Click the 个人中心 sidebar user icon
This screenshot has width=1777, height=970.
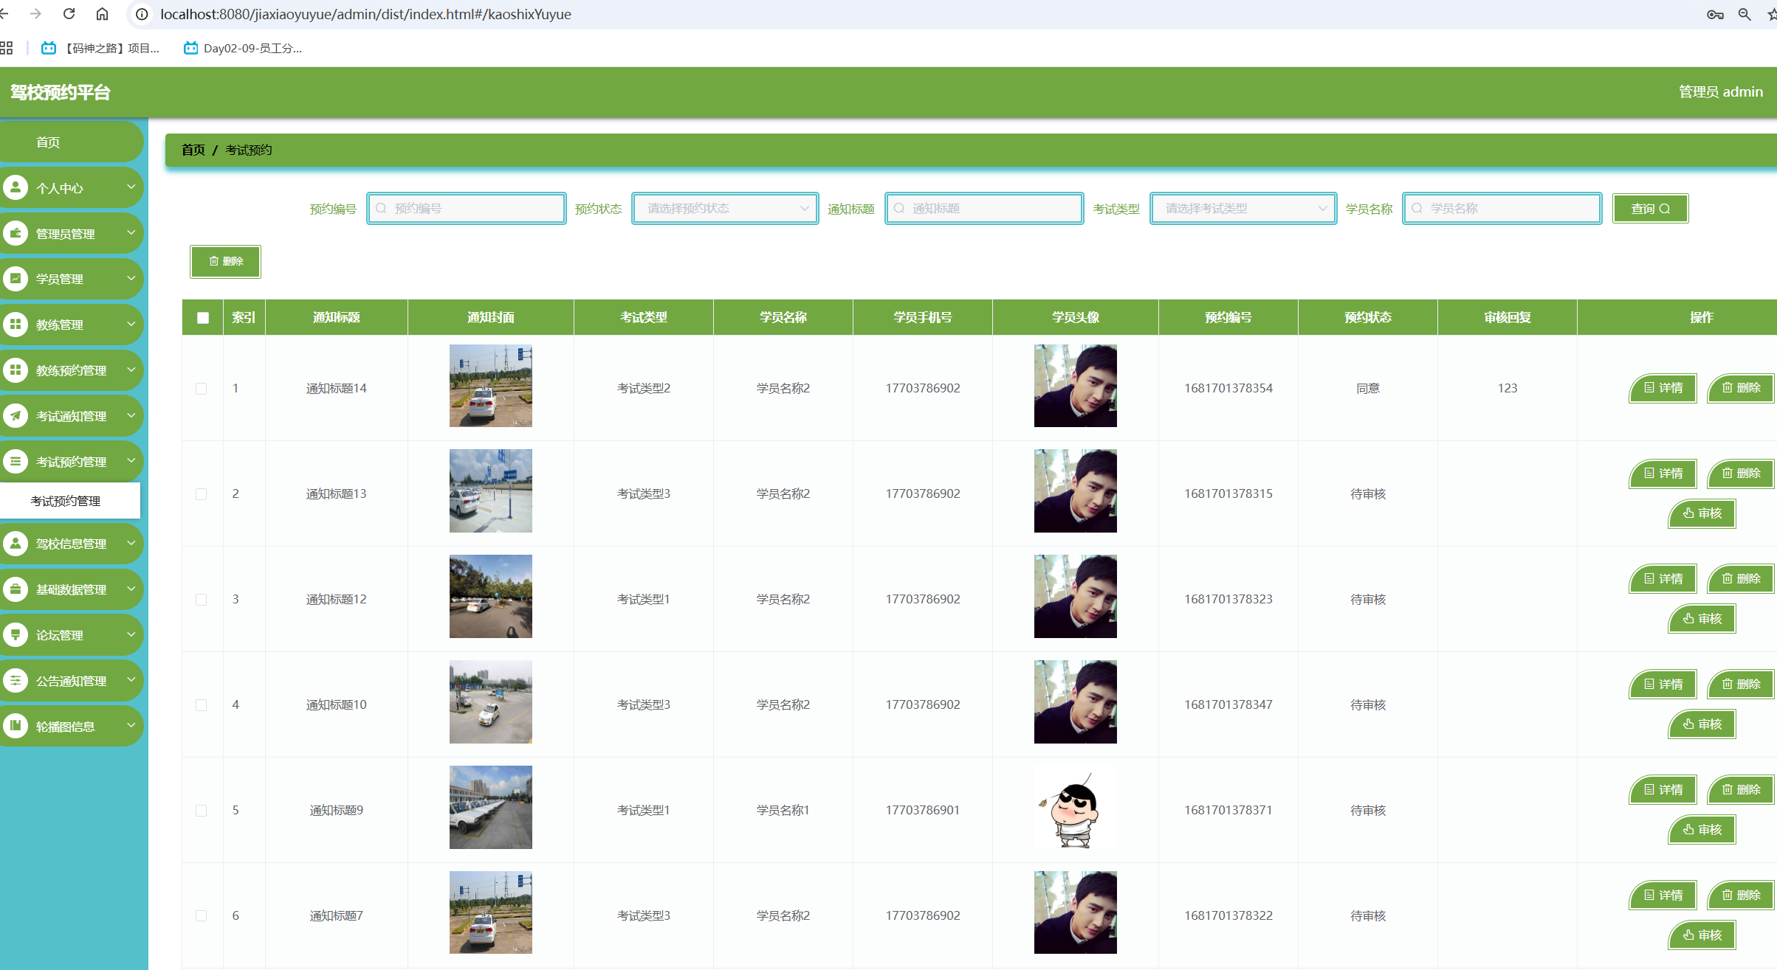[x=16, y=187]
